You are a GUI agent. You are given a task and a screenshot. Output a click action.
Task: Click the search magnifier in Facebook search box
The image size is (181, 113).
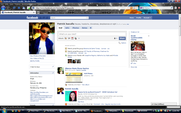[x=87, y=18]
